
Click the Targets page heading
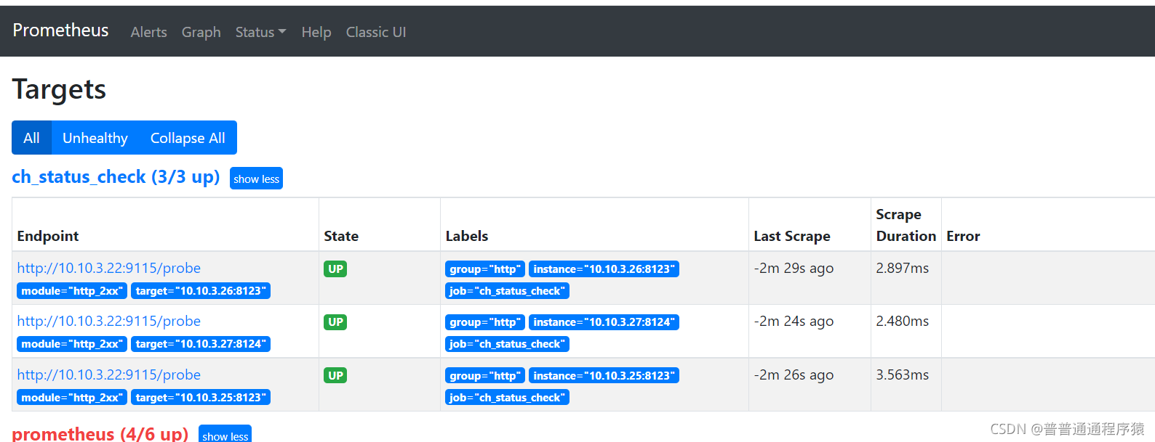pos(59,89)
